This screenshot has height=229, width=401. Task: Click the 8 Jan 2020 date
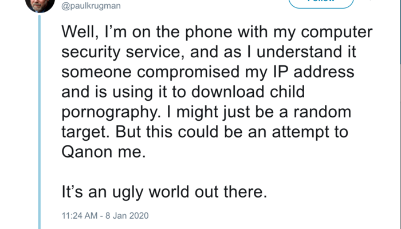(x=126, y=216)
